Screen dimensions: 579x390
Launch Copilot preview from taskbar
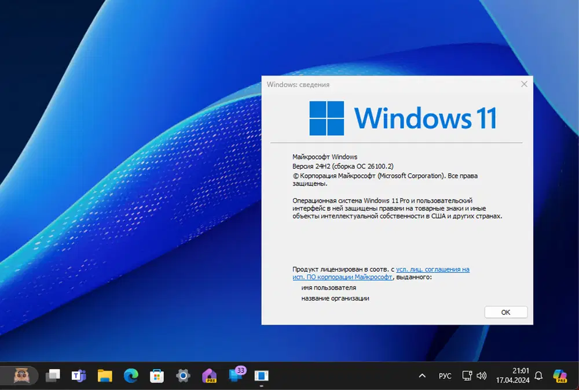click(560, 376)
